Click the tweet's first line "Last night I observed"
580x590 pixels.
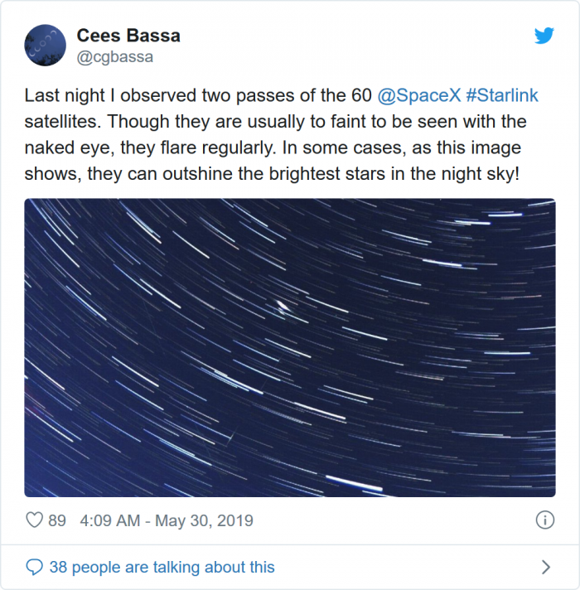coord(108,97)
